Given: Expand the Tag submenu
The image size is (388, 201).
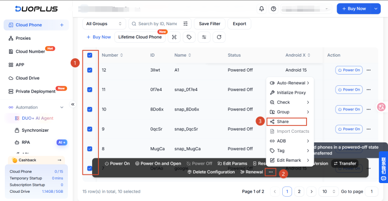Looking at the screenshot, I should click(x=290, y=151).
